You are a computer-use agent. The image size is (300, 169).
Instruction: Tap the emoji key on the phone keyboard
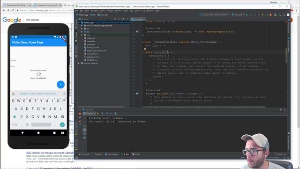[27, 125]
